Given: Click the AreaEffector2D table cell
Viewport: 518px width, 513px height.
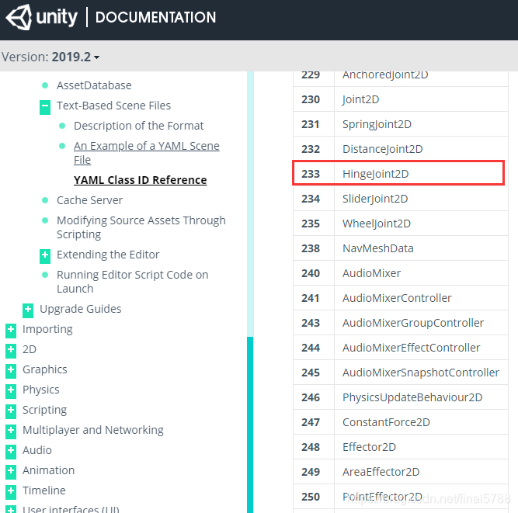Looking at the screenshot, I should (421, 472).
